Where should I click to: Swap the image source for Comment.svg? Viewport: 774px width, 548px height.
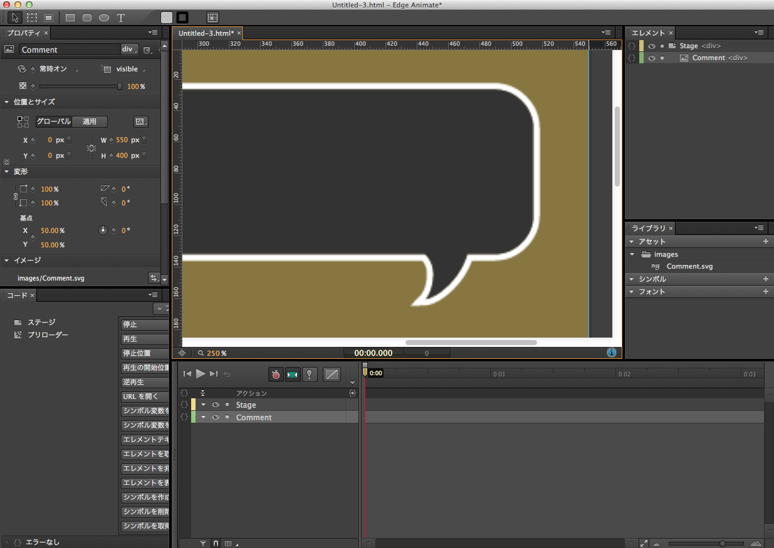154,277
